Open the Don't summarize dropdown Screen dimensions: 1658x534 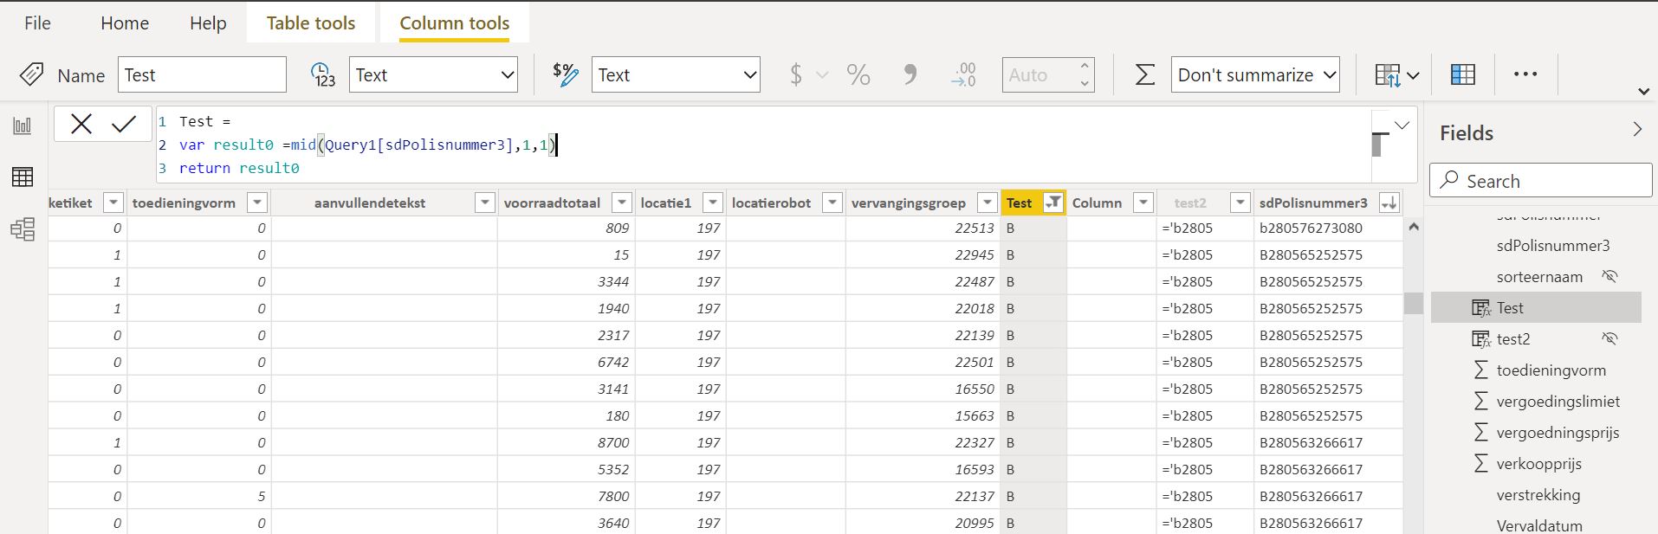pyautogui.click(x=1255, y=74)
